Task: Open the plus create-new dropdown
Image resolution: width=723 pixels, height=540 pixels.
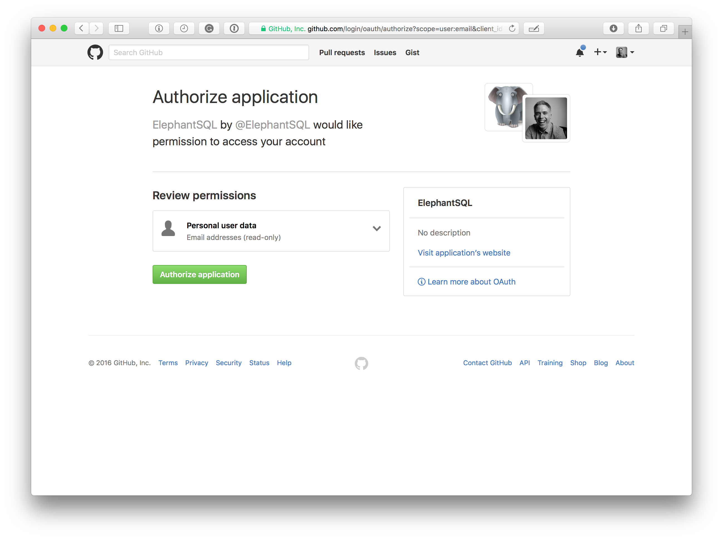Action: [x=600, y=52]
